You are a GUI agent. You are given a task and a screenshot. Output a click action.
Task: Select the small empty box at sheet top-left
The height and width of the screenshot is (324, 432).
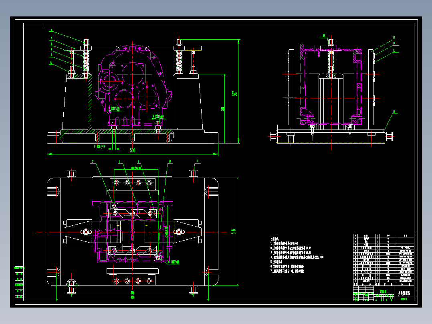pyautogui.click(x=34, y=25)
